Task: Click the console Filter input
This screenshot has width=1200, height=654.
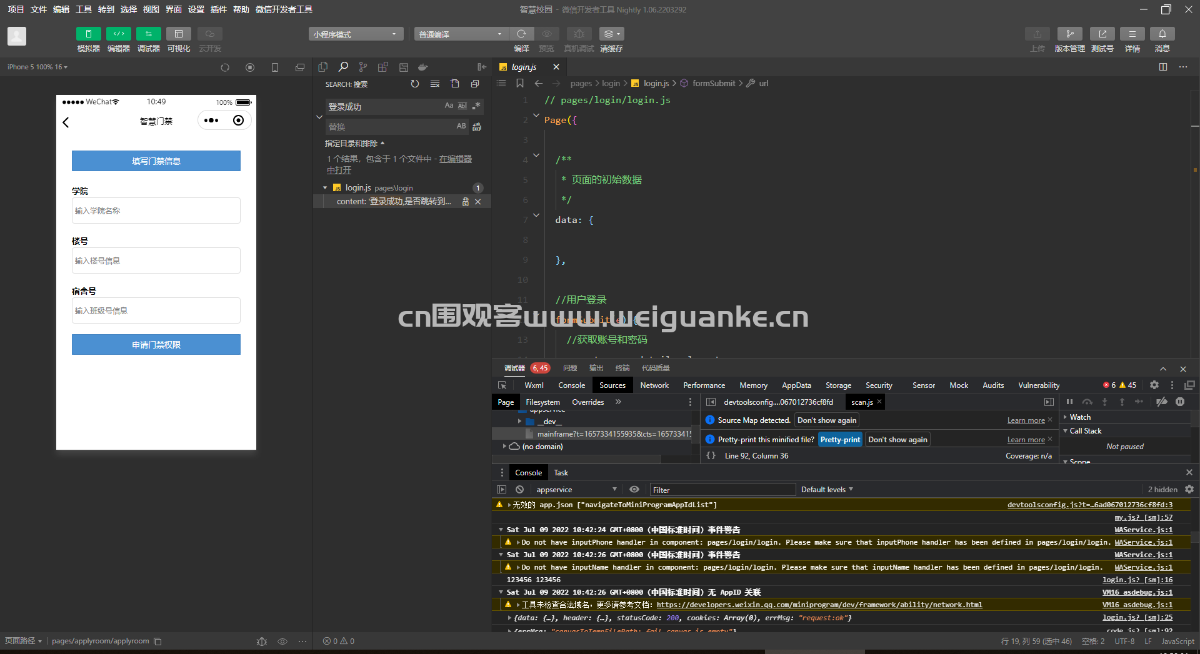Action: pyautogui.click(x=722, y=490)
